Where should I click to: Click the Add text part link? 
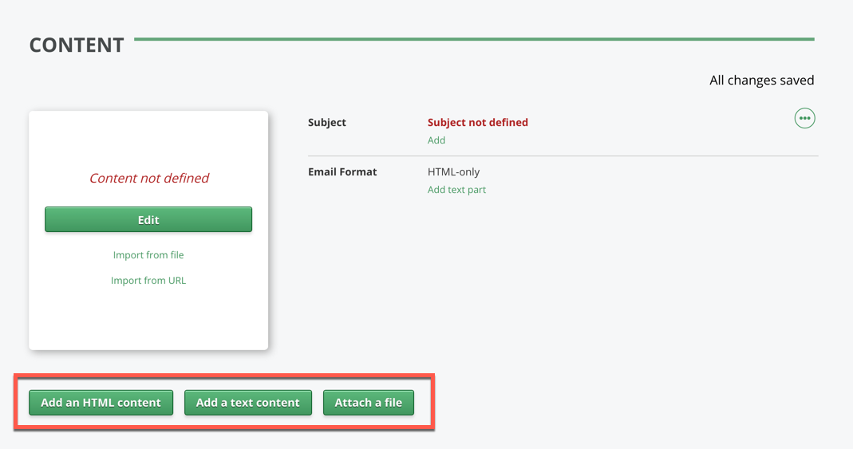point(456,190)
